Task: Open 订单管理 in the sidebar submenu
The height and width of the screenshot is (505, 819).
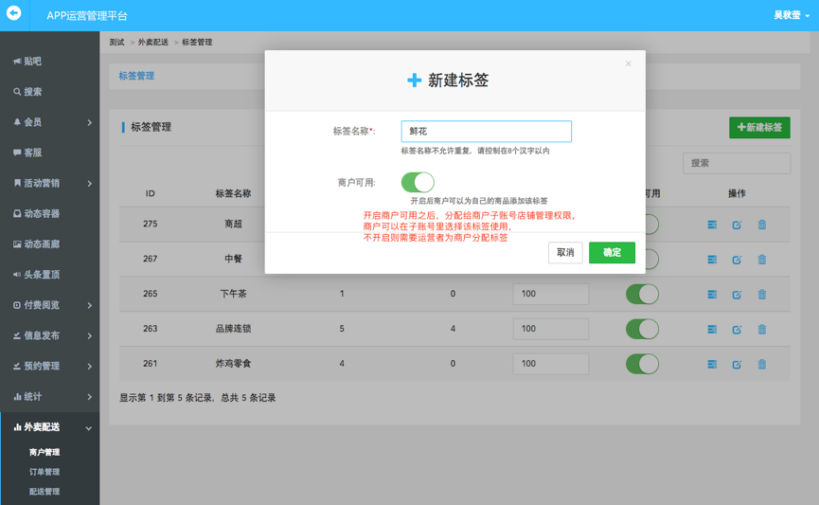Action: (x=45, y=472)
